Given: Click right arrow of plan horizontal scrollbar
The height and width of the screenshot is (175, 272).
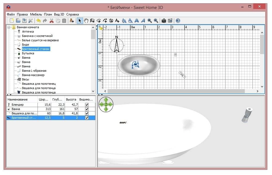Looking at the screenshot, I should (x=257, y=91).
